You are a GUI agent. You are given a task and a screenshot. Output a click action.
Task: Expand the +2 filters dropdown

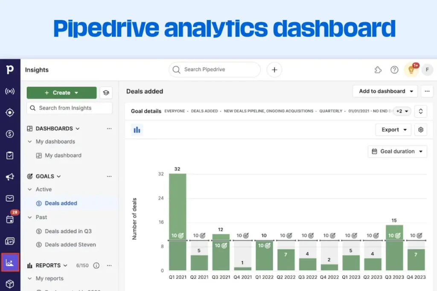click(x=402, y=111)
